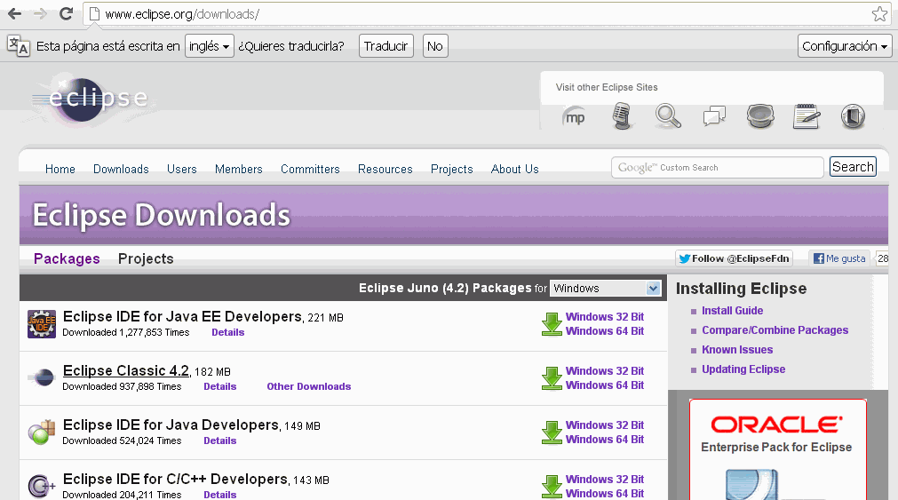Open the Known Issues link
This screenshot has height=500, width=898.
point(737,349)
